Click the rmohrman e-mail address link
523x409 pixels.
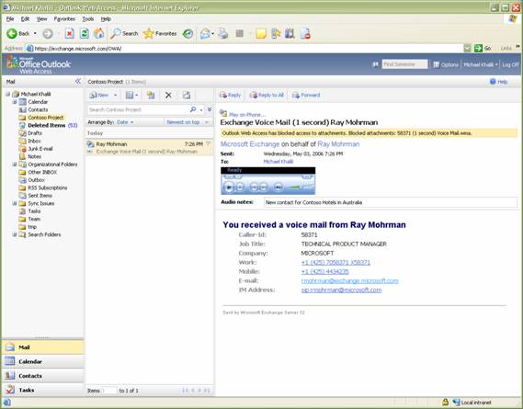point(349,280)
